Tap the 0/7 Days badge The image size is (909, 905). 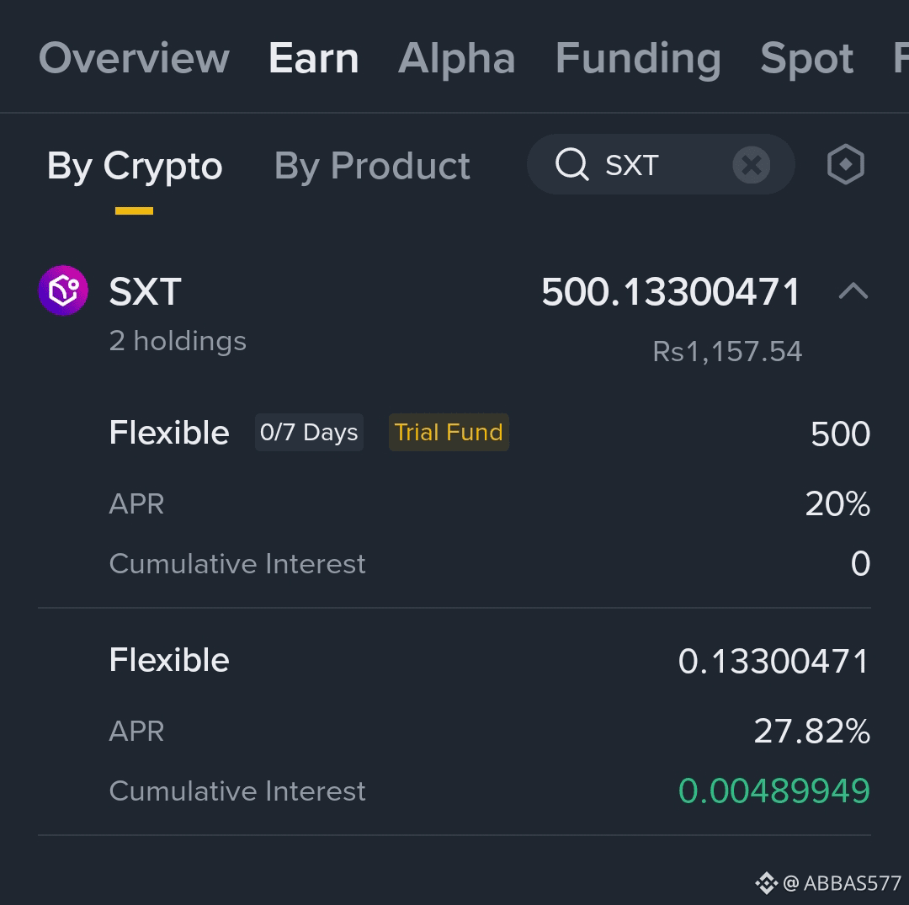(309, 433)
